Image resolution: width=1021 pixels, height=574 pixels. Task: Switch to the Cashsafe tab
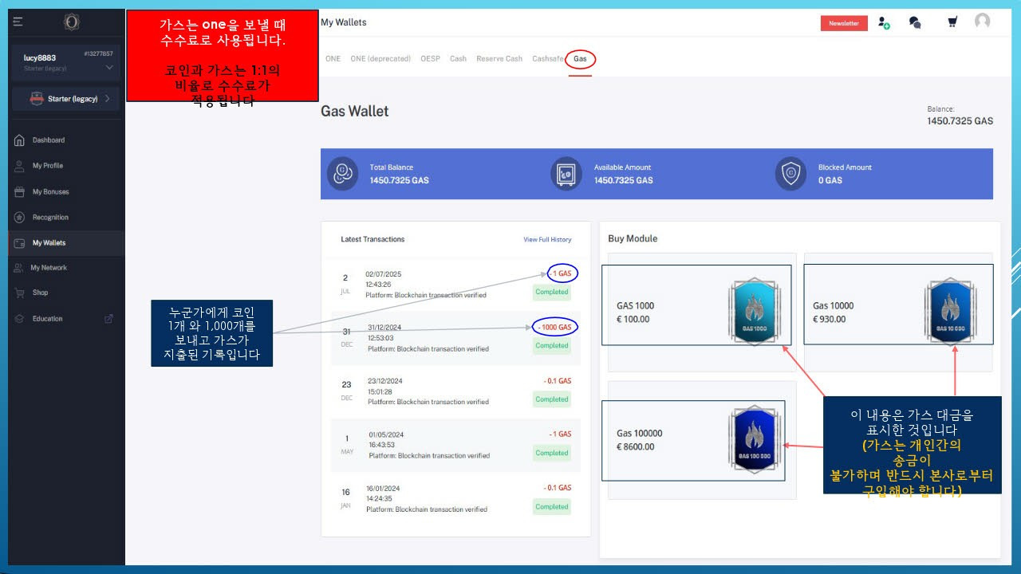click(547, 59)
